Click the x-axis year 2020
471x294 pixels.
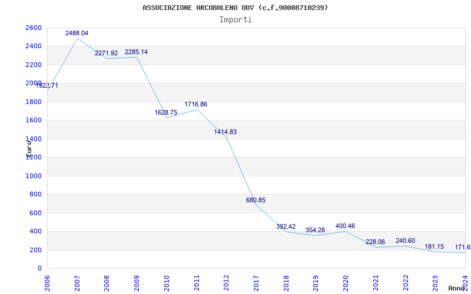pos(346,283)
